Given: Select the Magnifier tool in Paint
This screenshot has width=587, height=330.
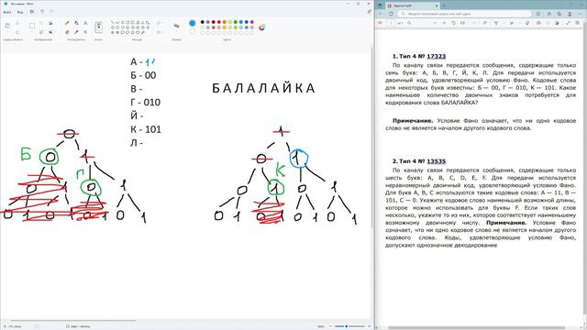Looking at the screenshot, I should point(85,32).
